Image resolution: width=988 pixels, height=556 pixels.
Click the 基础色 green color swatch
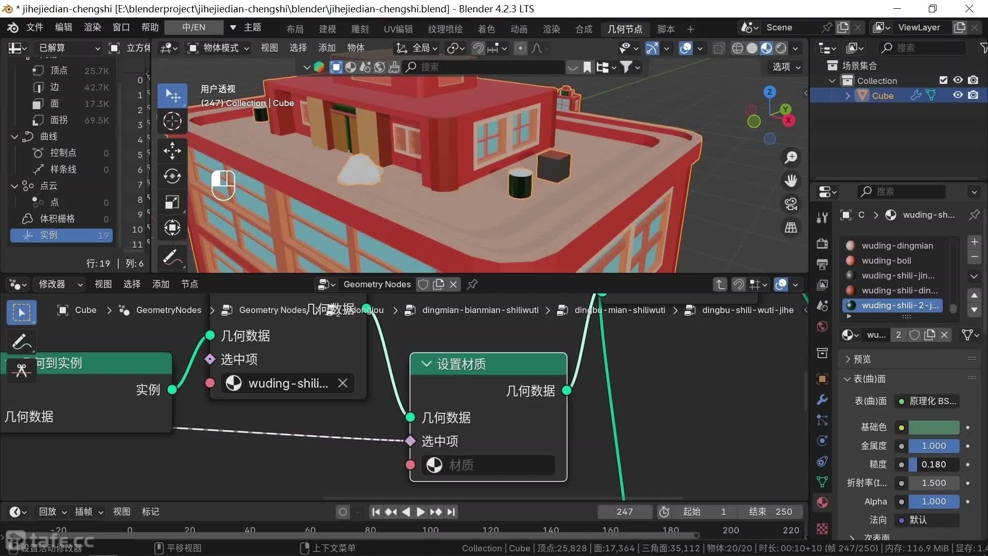[933, 427]
